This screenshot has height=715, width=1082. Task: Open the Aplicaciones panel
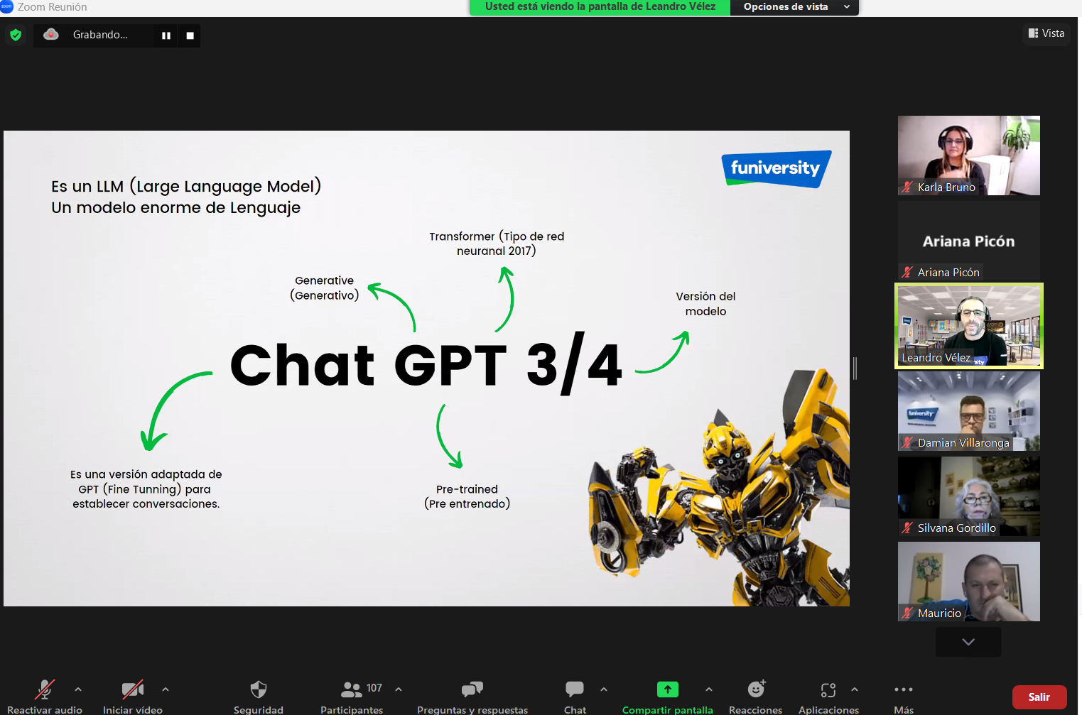pyautogui.click(x=828, y=696)
